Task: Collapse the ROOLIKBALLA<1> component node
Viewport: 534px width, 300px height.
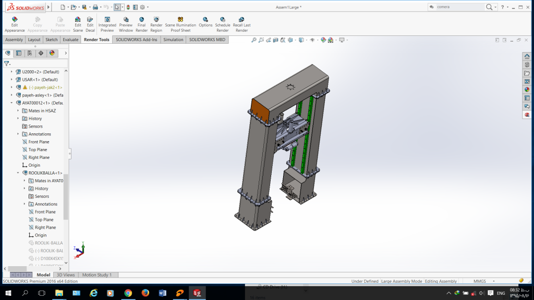Action: pos(18,173)
